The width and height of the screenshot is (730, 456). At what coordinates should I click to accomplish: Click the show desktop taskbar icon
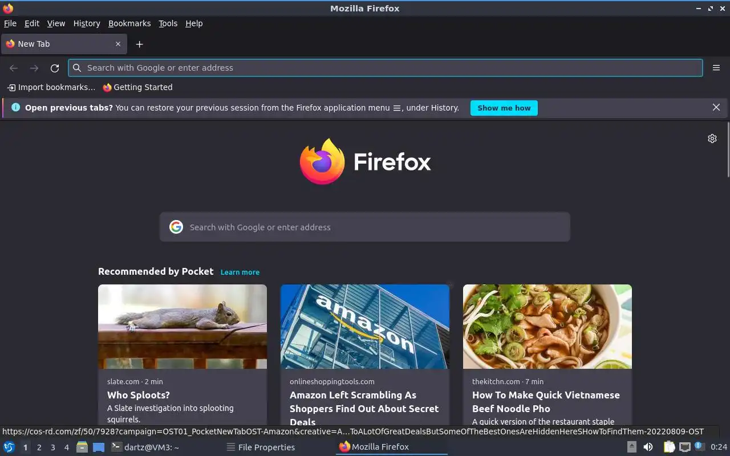99,447
